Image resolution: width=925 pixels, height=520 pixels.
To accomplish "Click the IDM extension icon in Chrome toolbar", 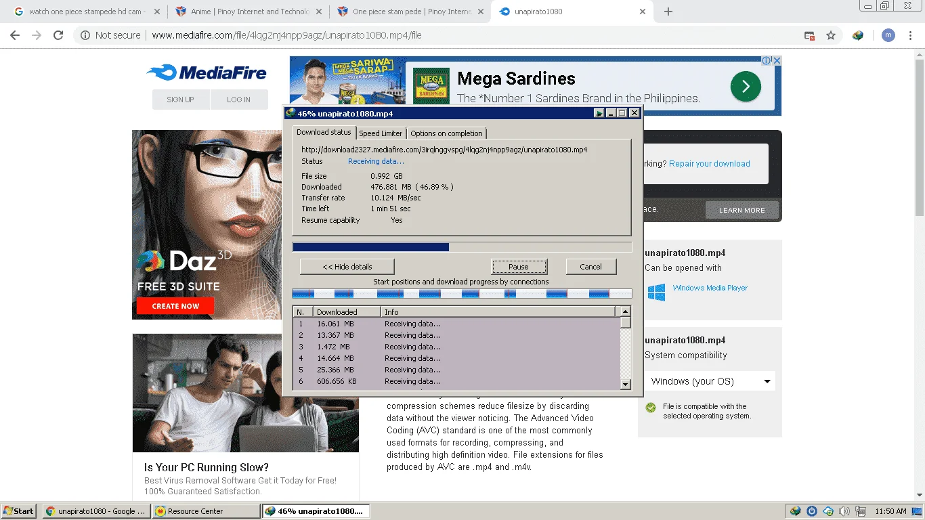I will 858,35.
